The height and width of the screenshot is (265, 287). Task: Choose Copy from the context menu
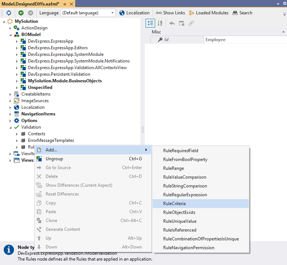[93, 203]
